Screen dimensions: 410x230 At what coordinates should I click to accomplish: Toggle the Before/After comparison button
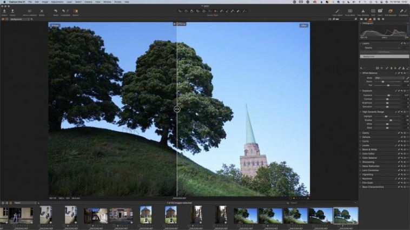click(76, 11)
